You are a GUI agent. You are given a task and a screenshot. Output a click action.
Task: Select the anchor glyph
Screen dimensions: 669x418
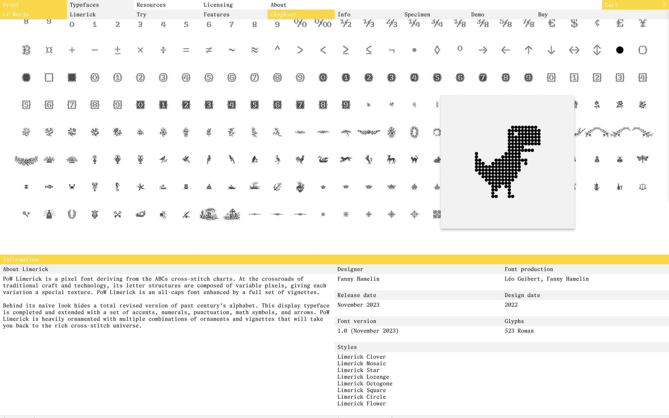click(x=277, y=187)
